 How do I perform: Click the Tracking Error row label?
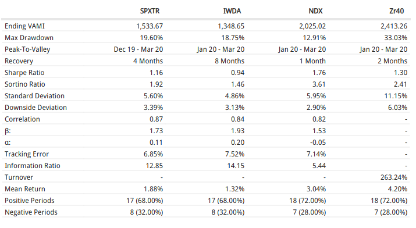pyautogui.click(x=27, y=154)
